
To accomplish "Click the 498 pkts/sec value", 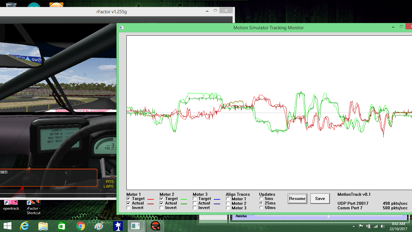I will click(x=395, y=203).
